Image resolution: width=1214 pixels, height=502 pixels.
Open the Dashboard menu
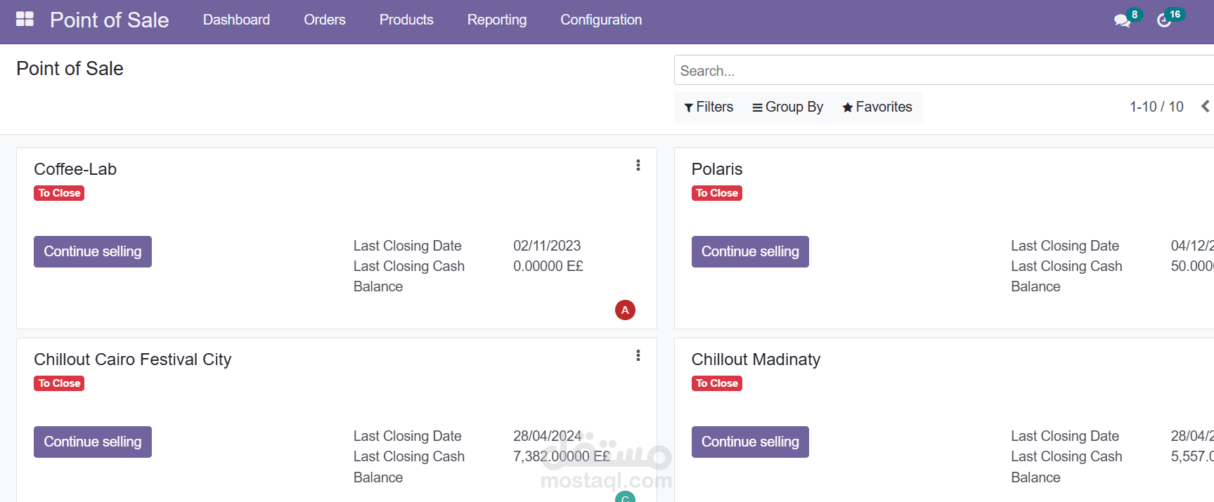[x=236, y=20]
